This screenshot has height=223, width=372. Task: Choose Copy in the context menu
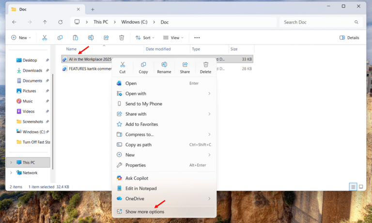pos(143,68)
